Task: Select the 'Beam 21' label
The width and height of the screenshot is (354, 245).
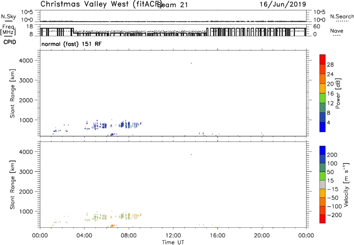Action: click(x=172, y=5)
